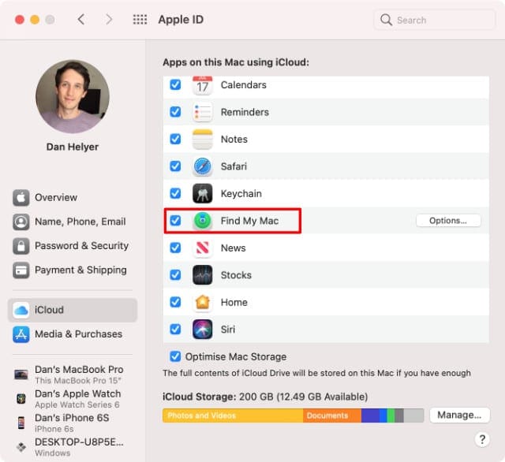Toggle the Home checkbox

coord(175,302)
